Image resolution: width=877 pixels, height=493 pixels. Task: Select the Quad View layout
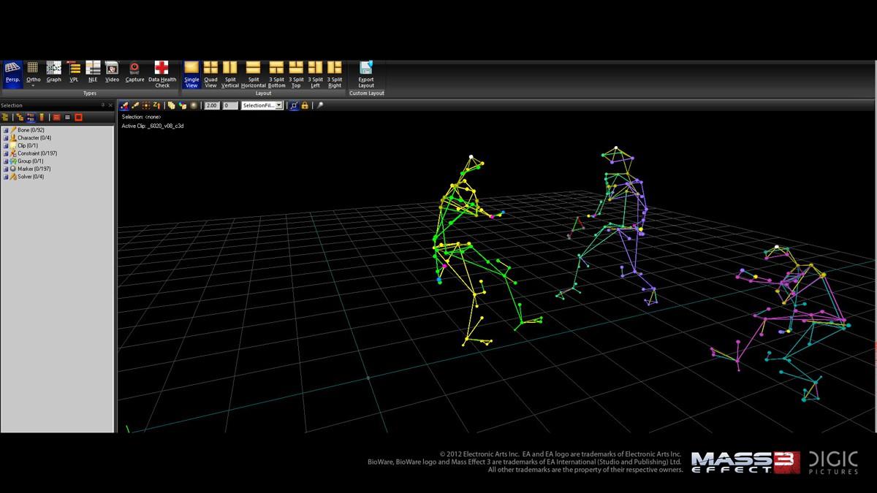(210, 74)
